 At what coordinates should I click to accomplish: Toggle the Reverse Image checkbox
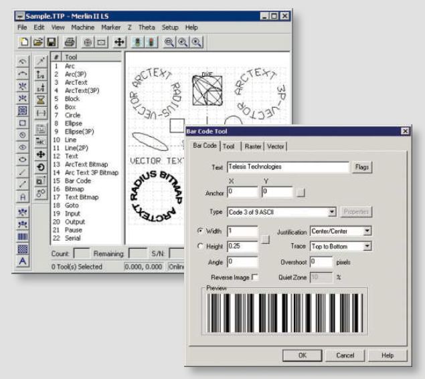click(255, 277)
